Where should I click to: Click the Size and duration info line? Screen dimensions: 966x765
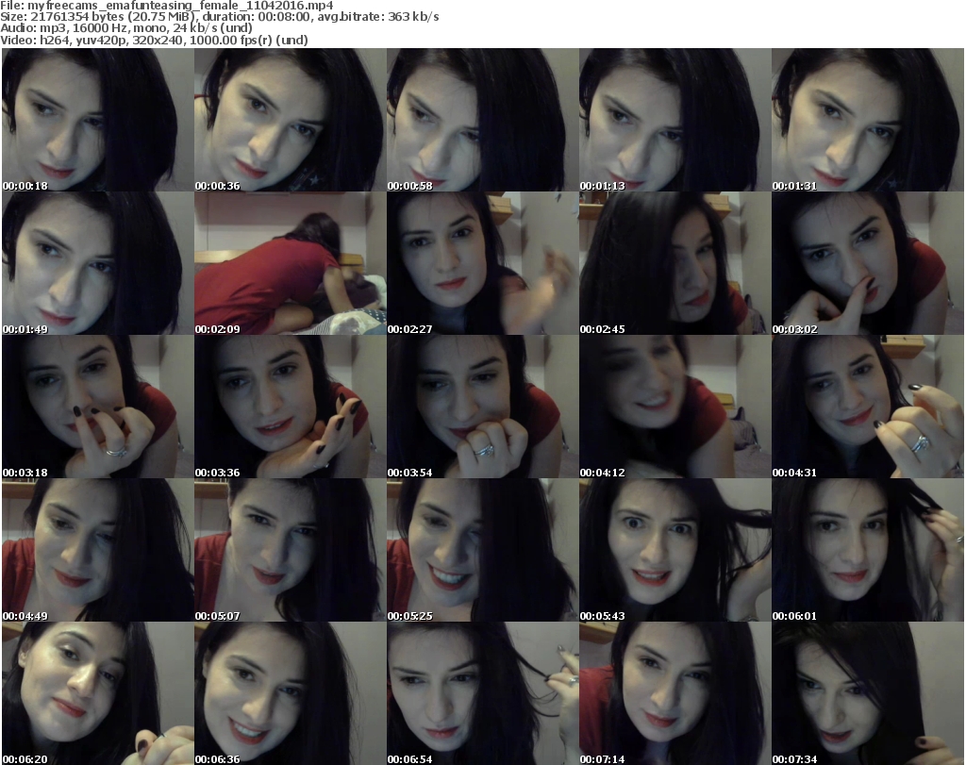220,17
